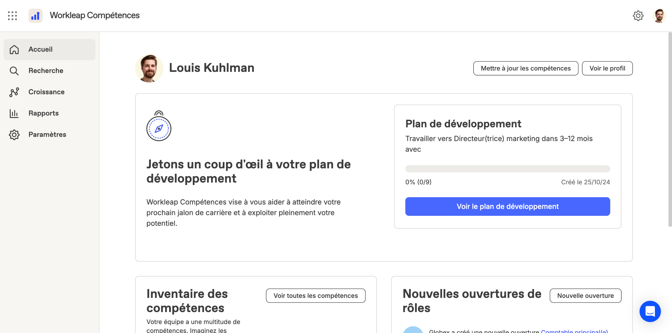Click the Paramètres gear icon in sidebar
This screenshot has width=672, height=333.
[x=14, y=135]
